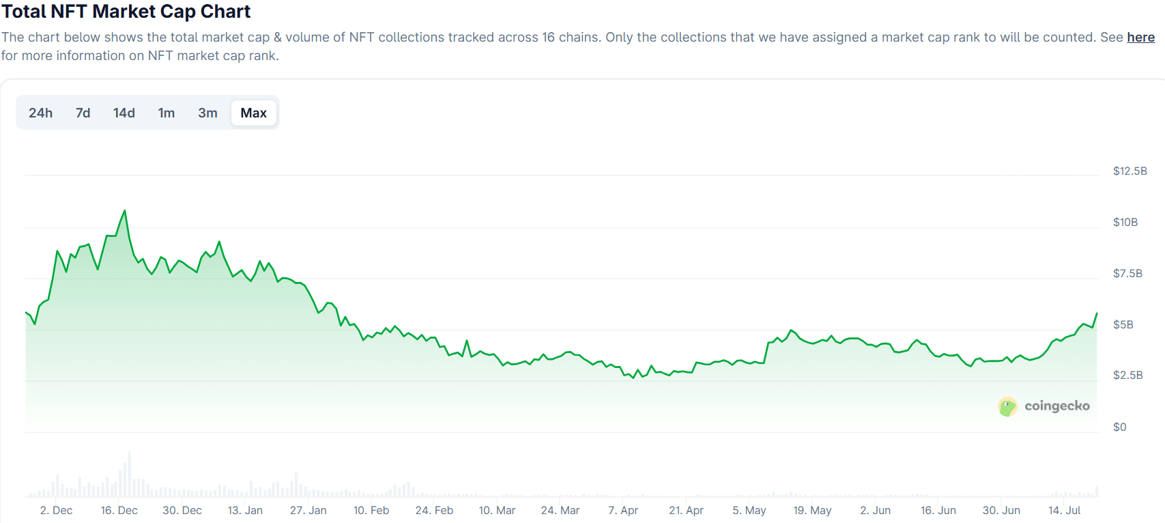This screenshot has width=1165, height=523.
Task: Click the $0 y-axis label
Action: [x=1119, y=427]
